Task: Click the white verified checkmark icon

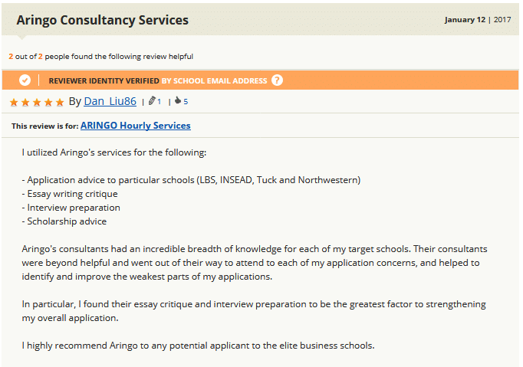Action: [x=25, y=80]
